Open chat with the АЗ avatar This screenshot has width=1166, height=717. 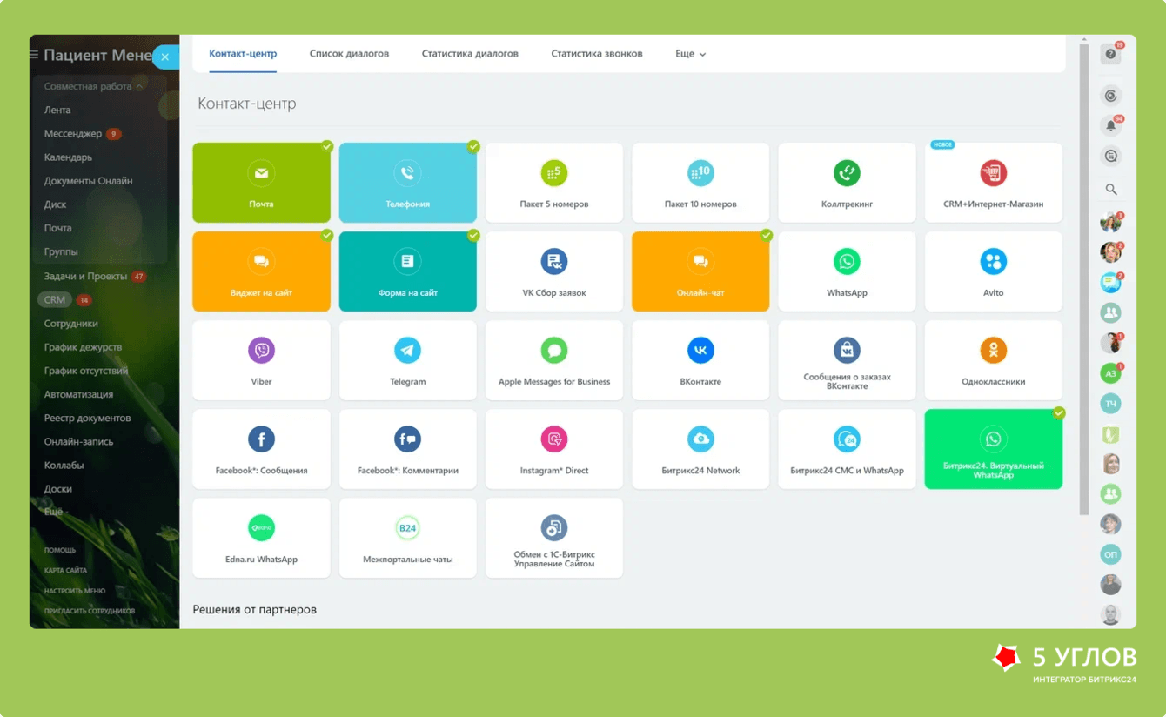click(1110, 373)
